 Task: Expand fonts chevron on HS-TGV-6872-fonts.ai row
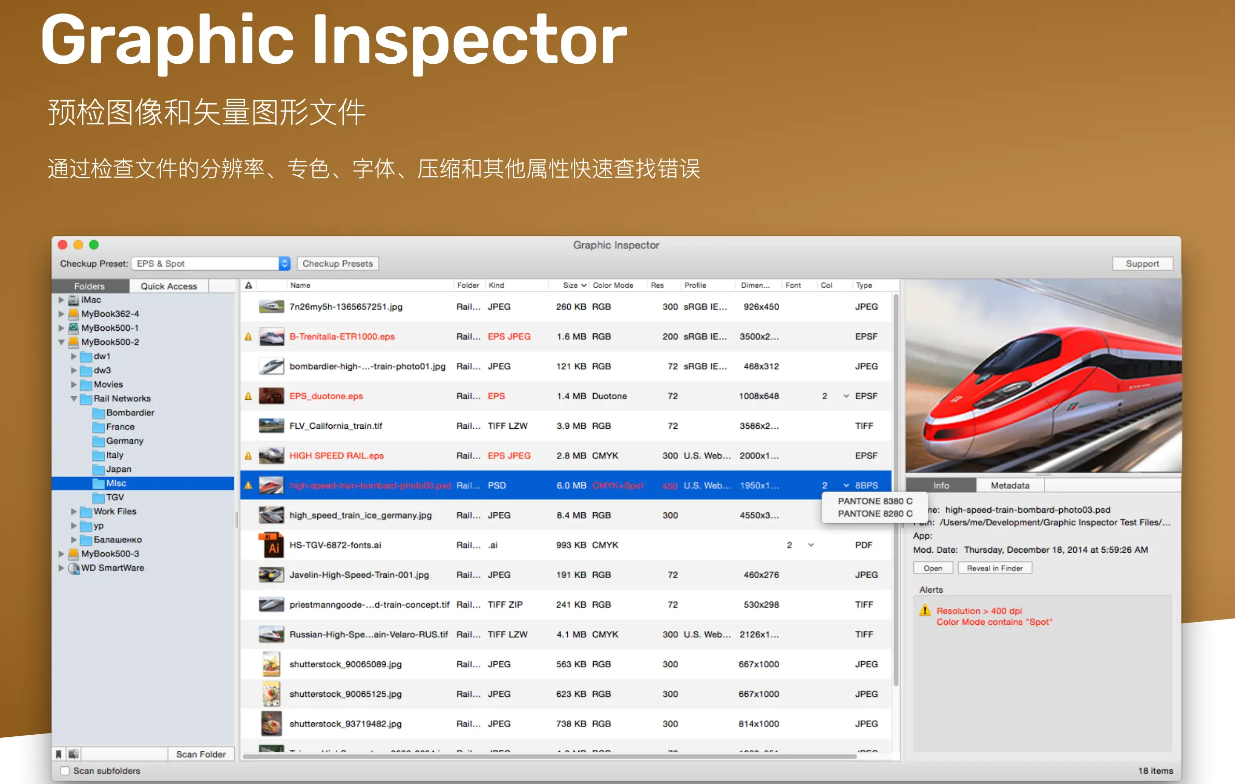click(811, 545)
